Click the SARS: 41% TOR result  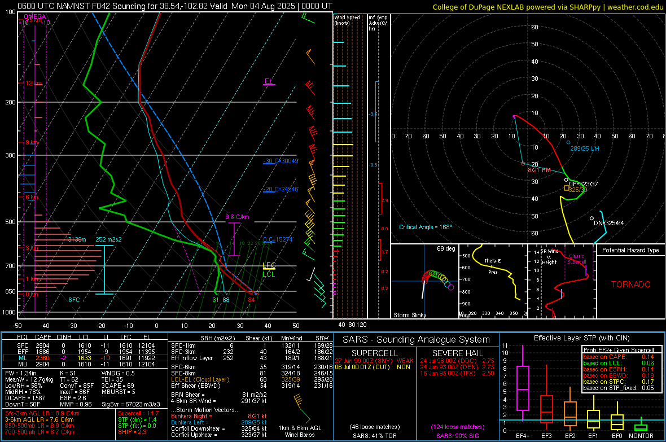coord(374,436)
